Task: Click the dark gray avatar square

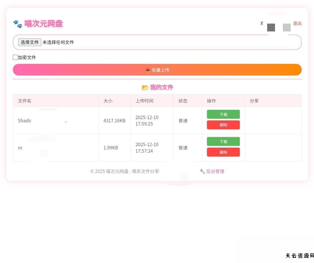Action: coord(271,27)
